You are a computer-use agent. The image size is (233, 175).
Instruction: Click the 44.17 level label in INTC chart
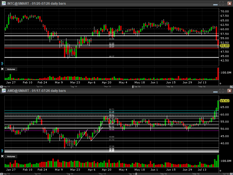coord(112,56)
